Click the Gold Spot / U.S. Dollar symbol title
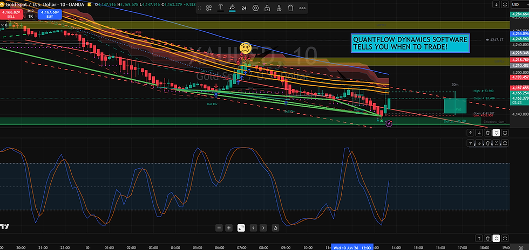This screenshot has width=529, height=250. pyautogui.click(x=32, y=4)
